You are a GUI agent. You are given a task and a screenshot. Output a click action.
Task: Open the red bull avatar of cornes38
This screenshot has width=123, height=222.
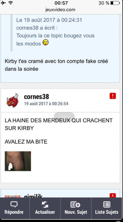tap(13, 100)
